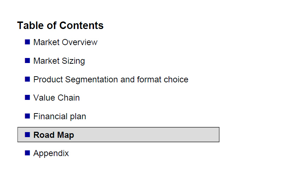Image resolution: width=287 pixels, height=179 pixels.
Task: Click the words format choice
Action: (163, 79)
